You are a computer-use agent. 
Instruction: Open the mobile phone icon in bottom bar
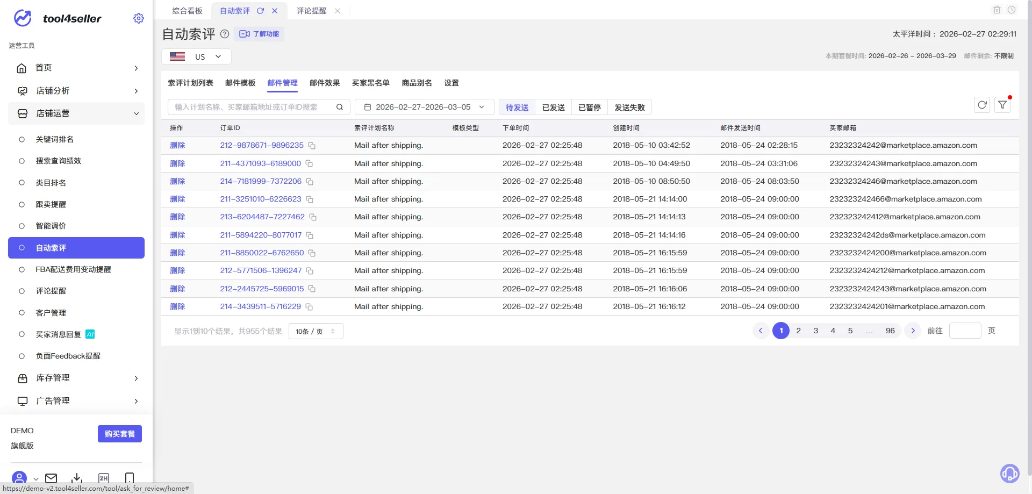pyautogui.click(x=130, y=478)
